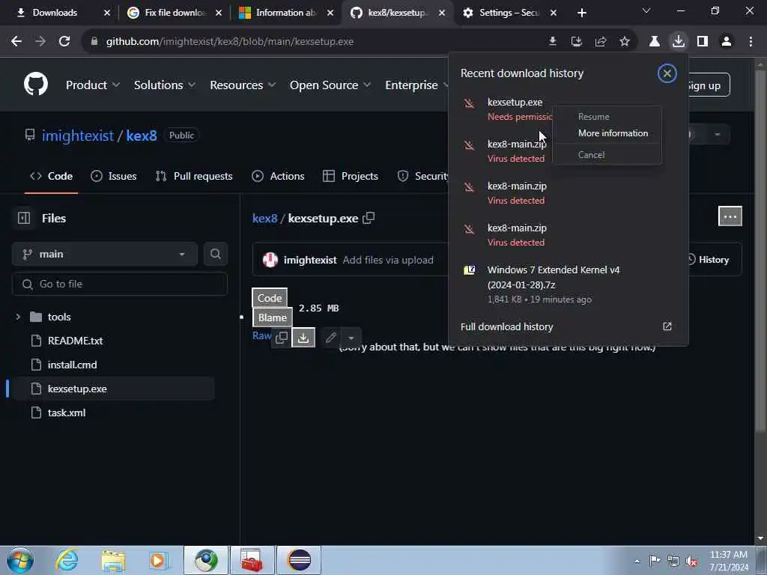Open the file History button
Viewport: 767px width, 575px height.
point(709,260)
